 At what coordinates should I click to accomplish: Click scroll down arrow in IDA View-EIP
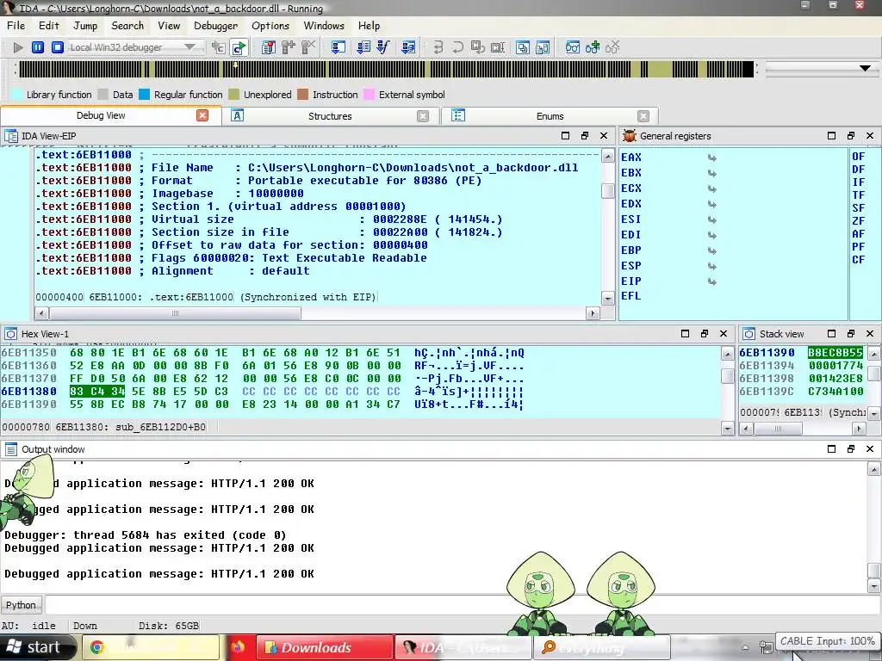[x=607, y=299]
